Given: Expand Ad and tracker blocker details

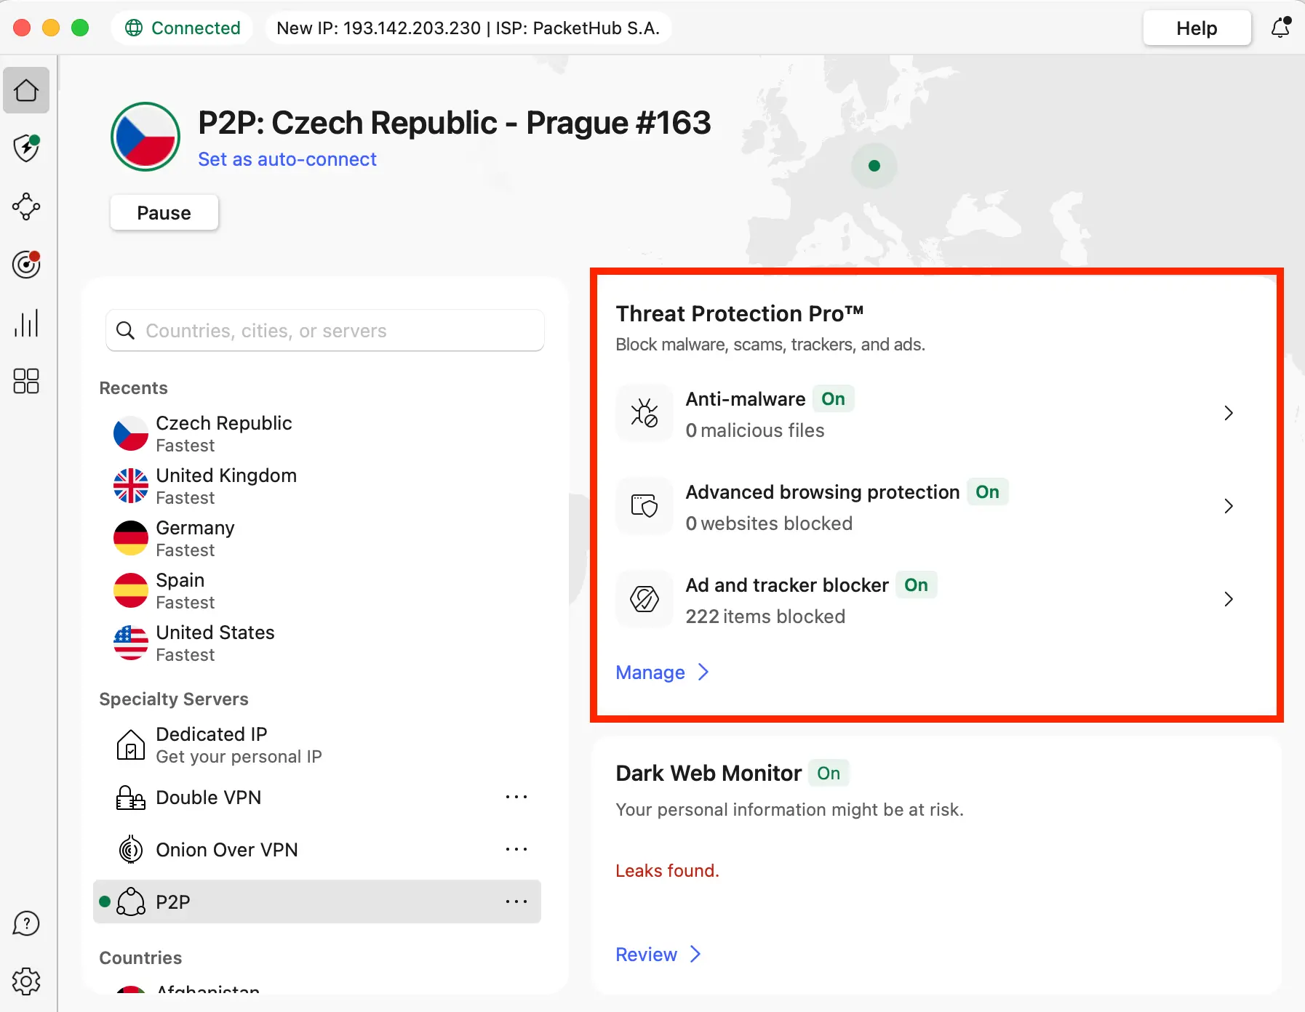Looking at the screenshot, I should (x=1229, y=599).
